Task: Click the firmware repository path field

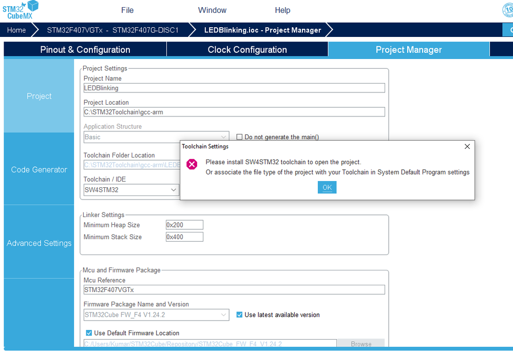Action: tap(210, 343)
